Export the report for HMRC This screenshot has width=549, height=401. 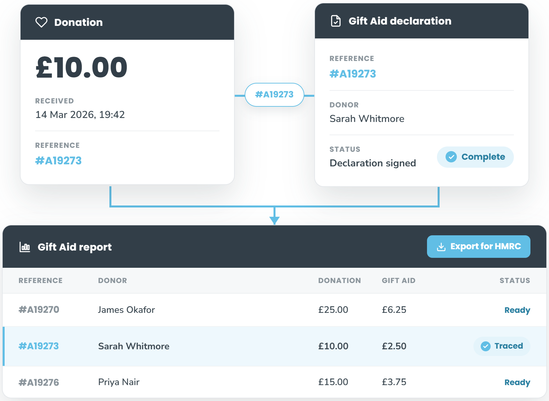tap(478, 247)
